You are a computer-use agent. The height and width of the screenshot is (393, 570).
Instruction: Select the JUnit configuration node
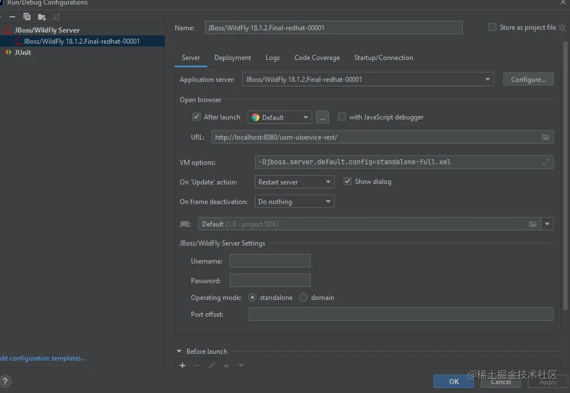pos(22,52)
